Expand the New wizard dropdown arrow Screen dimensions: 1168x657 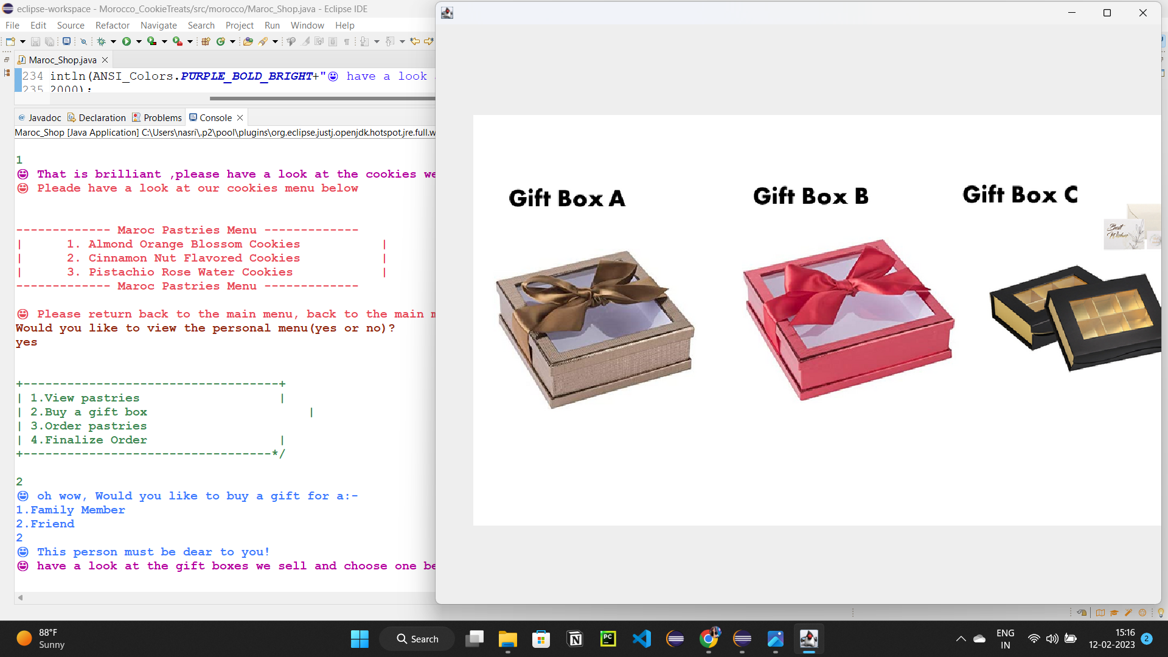[x=23, y=41]
